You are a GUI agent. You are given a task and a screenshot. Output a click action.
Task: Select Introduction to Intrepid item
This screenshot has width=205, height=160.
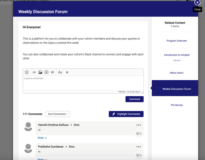click(177, 55)
